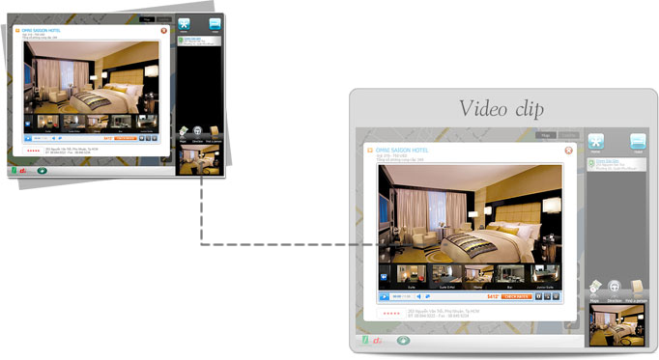Click the info icon in the player bar
Screen dimensions: 659x360
pyautogui.click(x=538, y=296)
